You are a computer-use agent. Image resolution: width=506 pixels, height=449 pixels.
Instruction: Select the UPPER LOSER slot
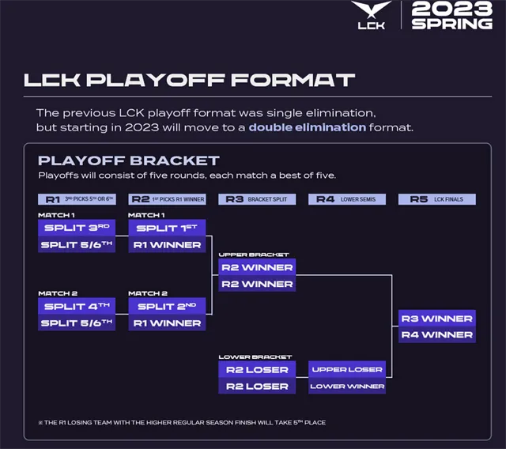pos(347,369)
